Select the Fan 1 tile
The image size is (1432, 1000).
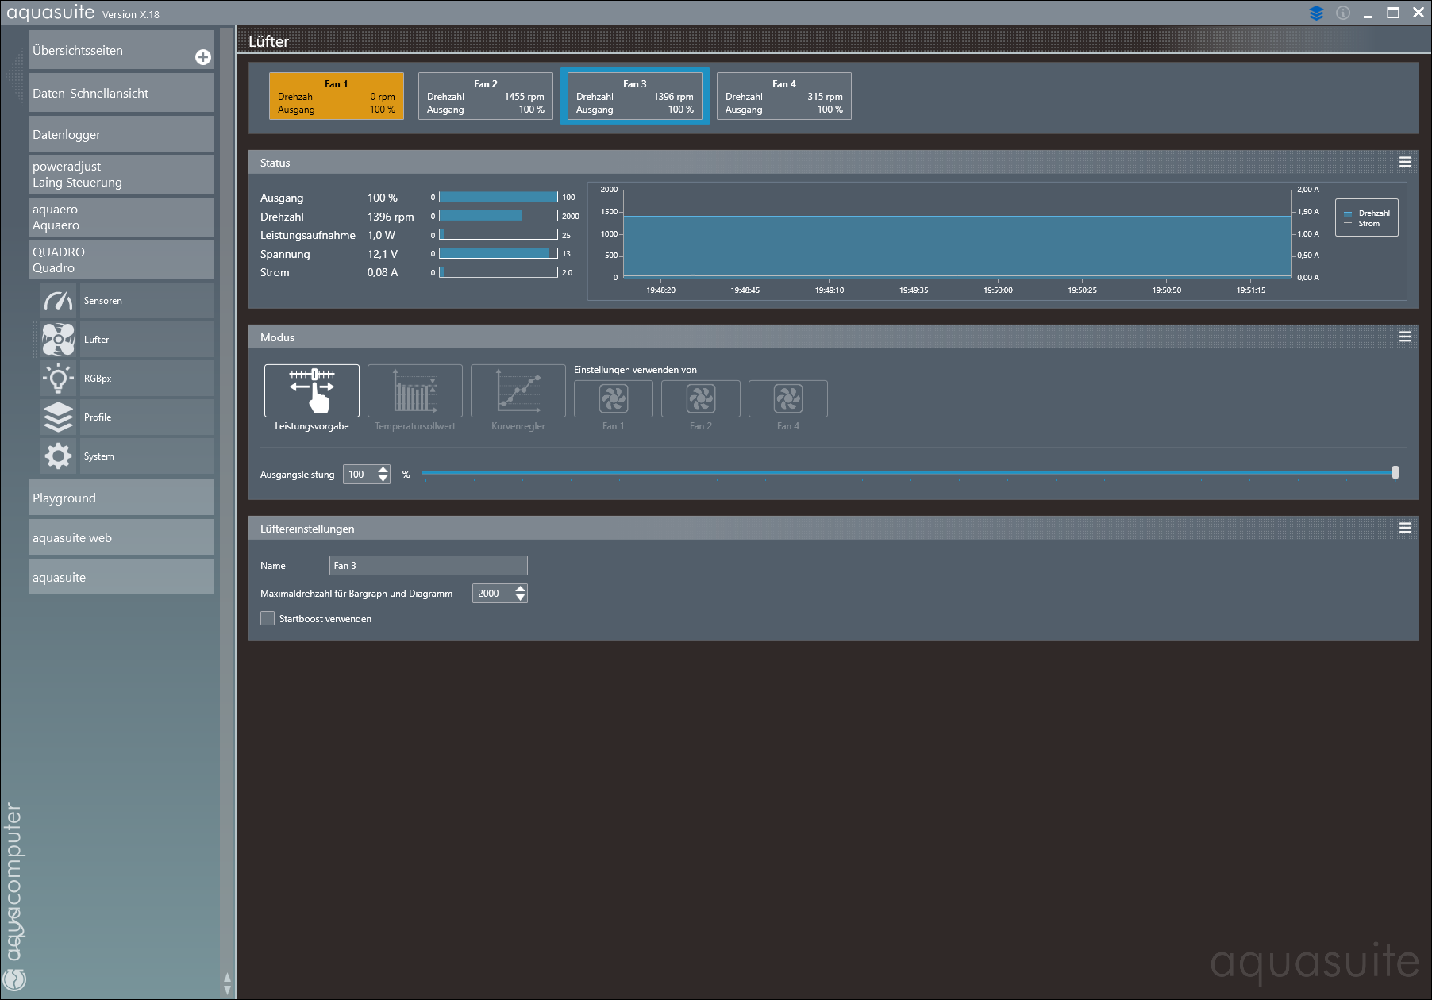[337, 96]
